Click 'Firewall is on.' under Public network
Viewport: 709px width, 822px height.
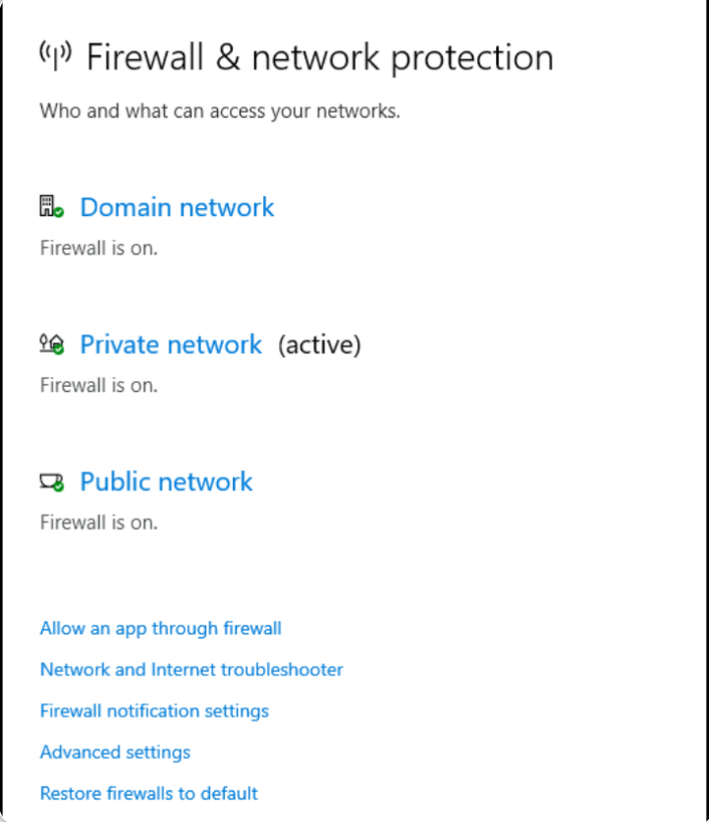point(99,522)
